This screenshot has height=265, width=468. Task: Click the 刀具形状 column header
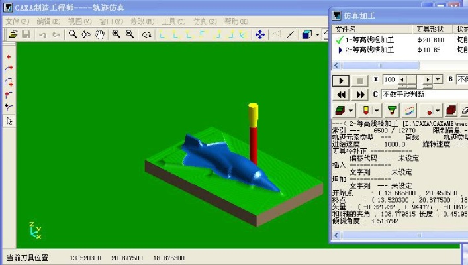430,29
